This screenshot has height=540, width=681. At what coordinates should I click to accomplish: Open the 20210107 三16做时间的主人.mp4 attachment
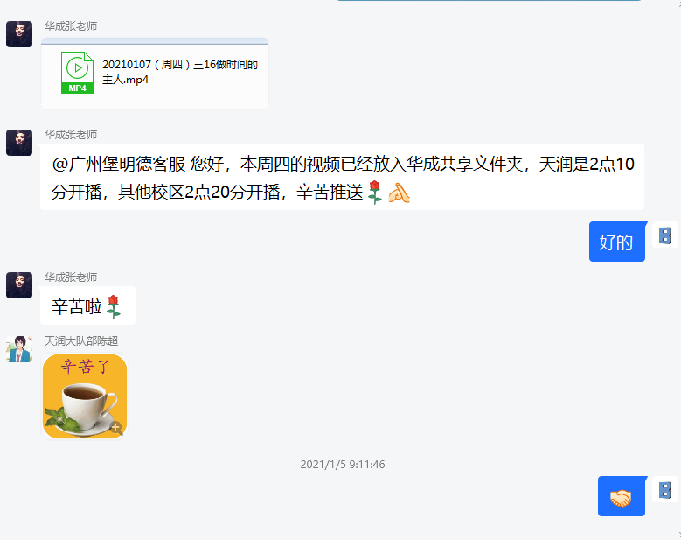point(155,73)
